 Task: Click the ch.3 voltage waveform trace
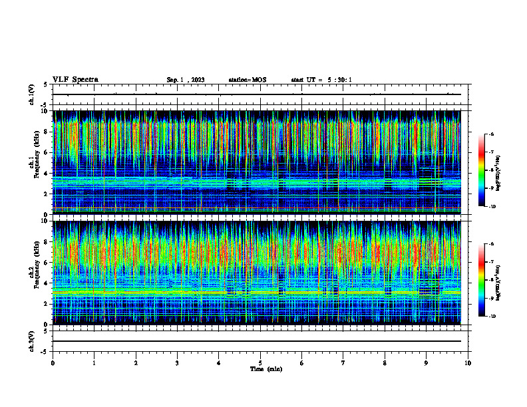257,341
